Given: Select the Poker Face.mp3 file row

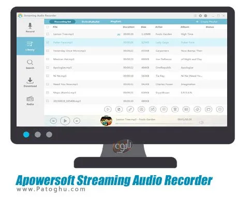Looking at the screenshot, I should click(x=136, y=43).
